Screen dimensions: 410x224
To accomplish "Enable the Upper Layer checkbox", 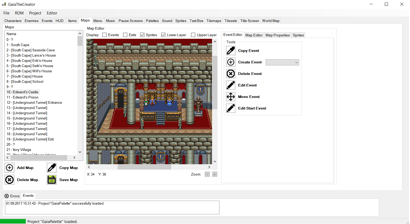I will [x=193, y=35].
